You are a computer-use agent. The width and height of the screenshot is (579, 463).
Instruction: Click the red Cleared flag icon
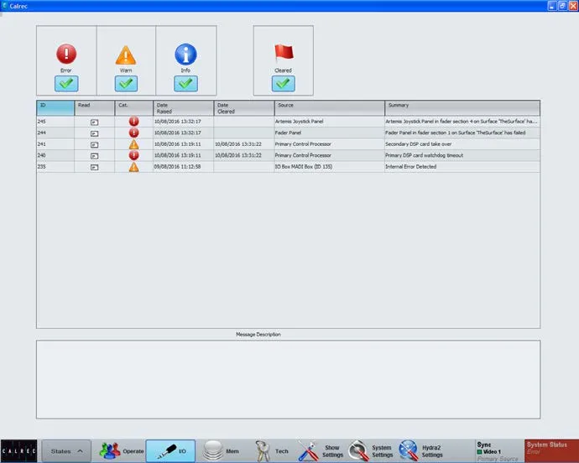tap(284, 53)
